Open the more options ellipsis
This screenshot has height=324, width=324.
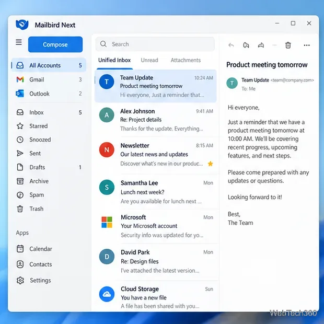tap(307, 45)
